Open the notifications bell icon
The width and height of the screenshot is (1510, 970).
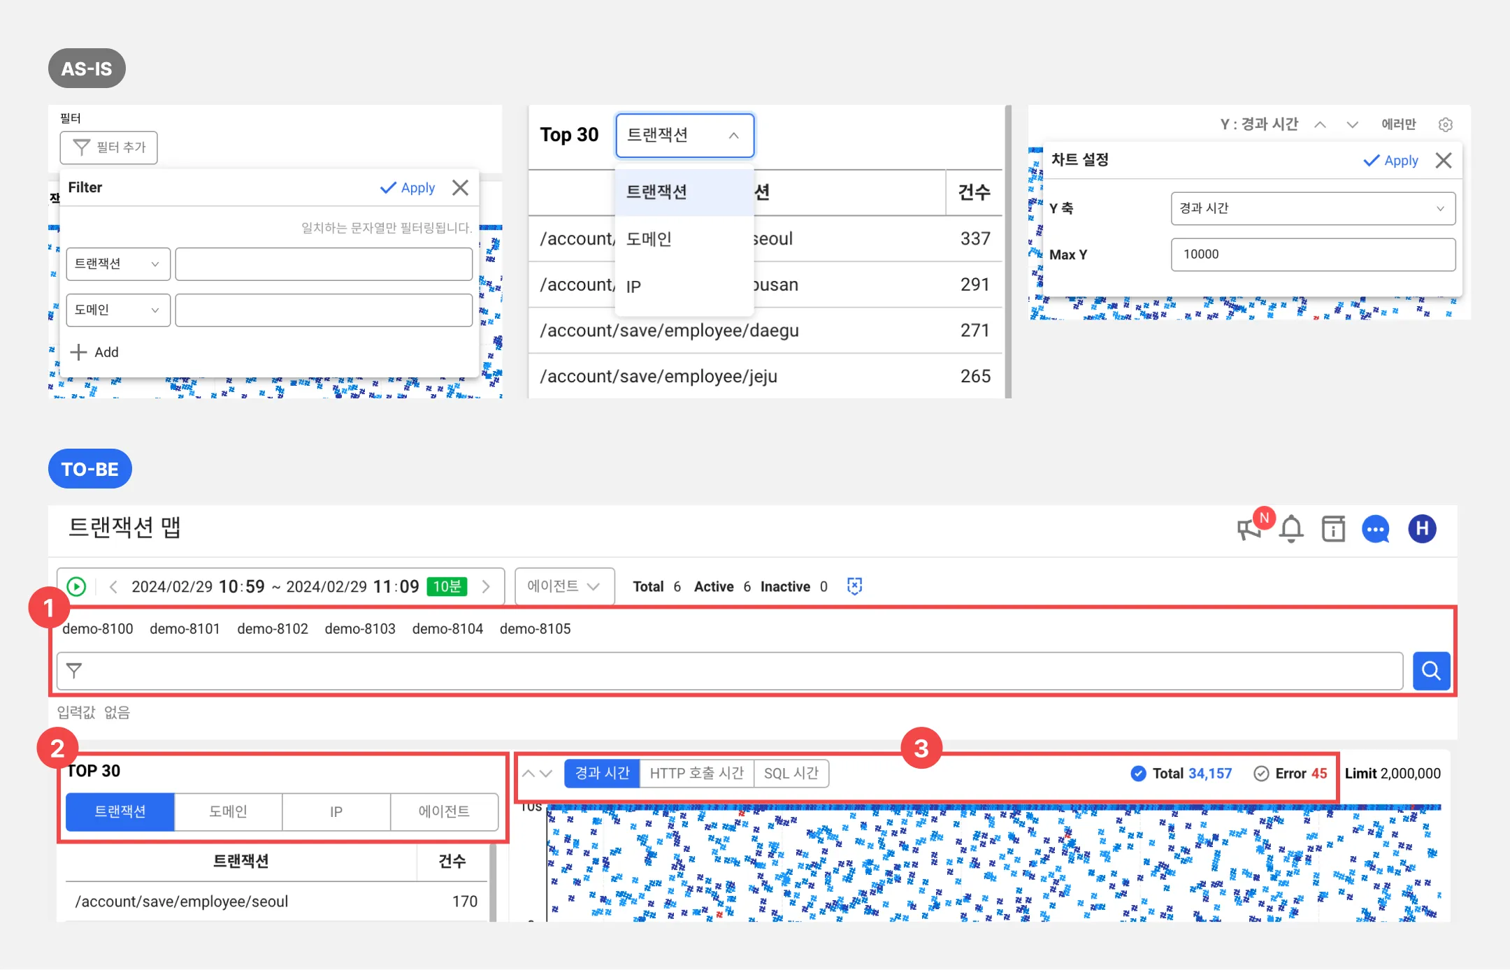pyautogui.click(x=1291, y=529)
